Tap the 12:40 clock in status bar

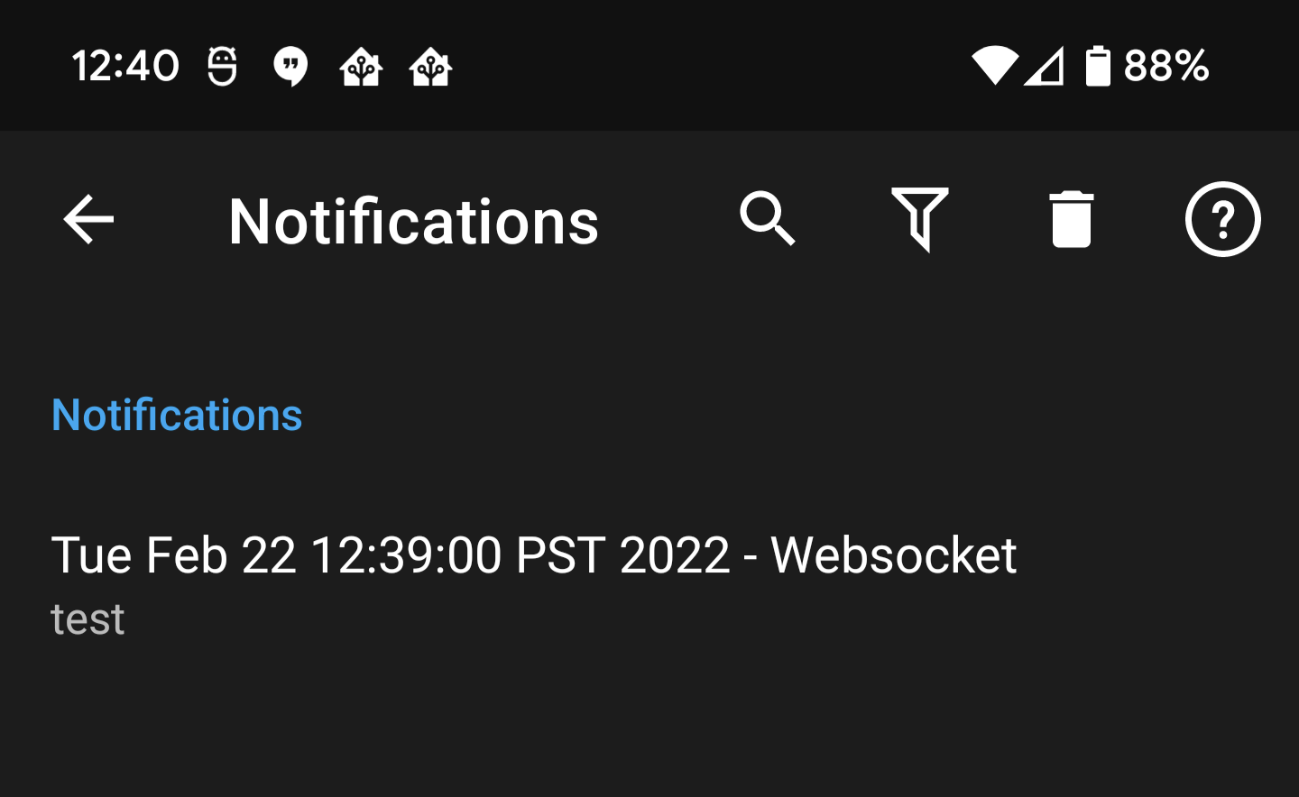pos(125,66)
